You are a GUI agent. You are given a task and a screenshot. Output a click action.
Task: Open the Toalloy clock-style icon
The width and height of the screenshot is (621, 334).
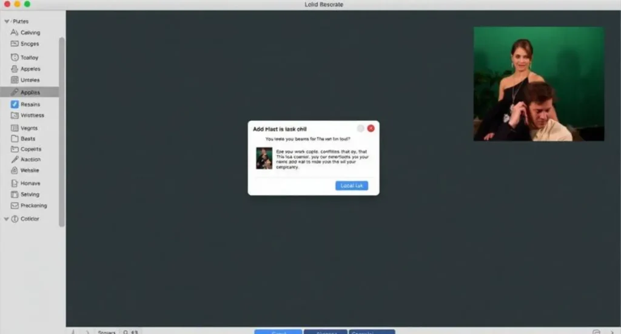pyautogui.click(x=15, y=57)
